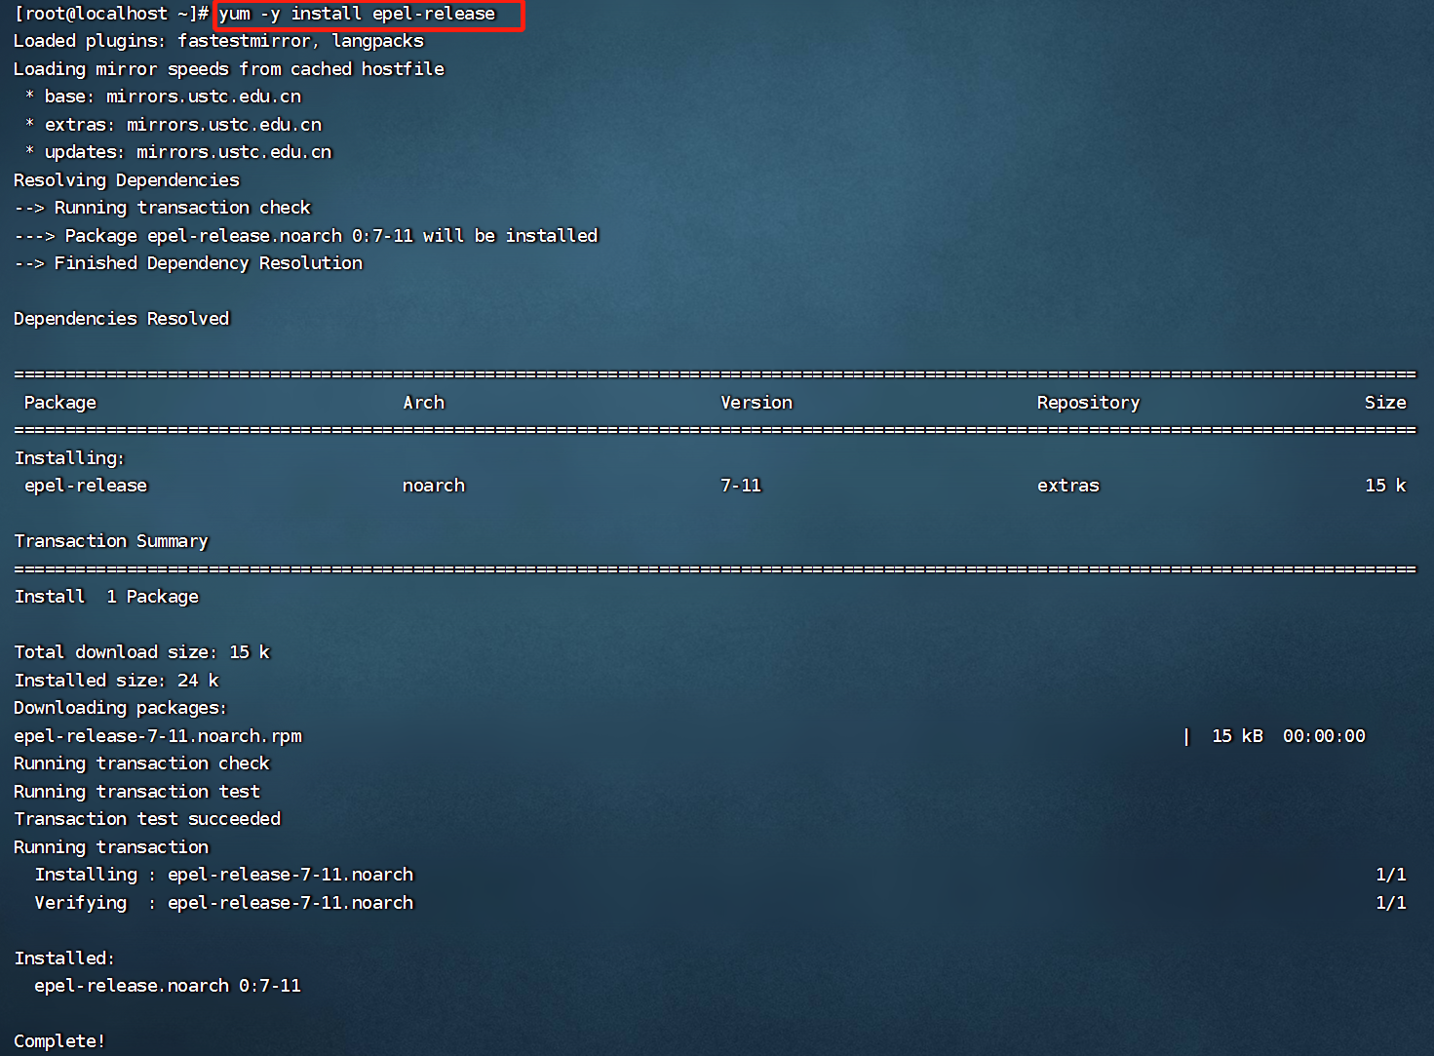The width and height of the screenshot is (1434, 1056).
Task: Click the 'extras' repository cell
Action: click(1068, 486)
